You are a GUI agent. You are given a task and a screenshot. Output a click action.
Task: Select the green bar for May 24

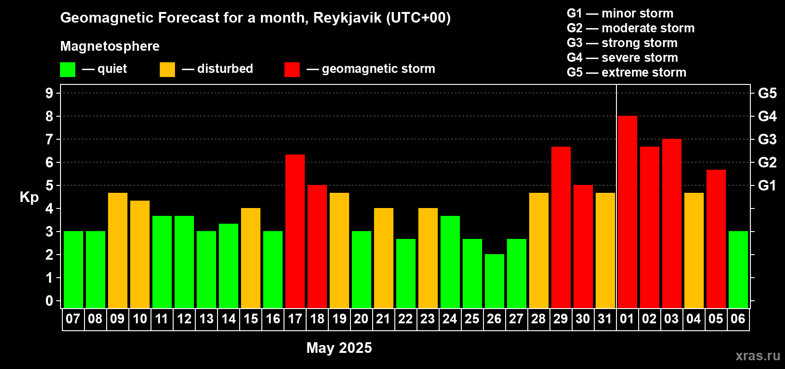tap(450, 262)
